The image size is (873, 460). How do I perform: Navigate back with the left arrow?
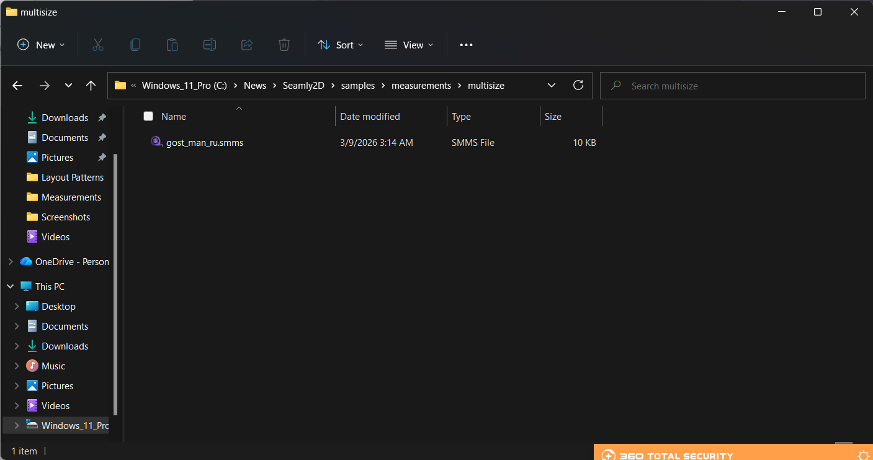click(17, 86)
